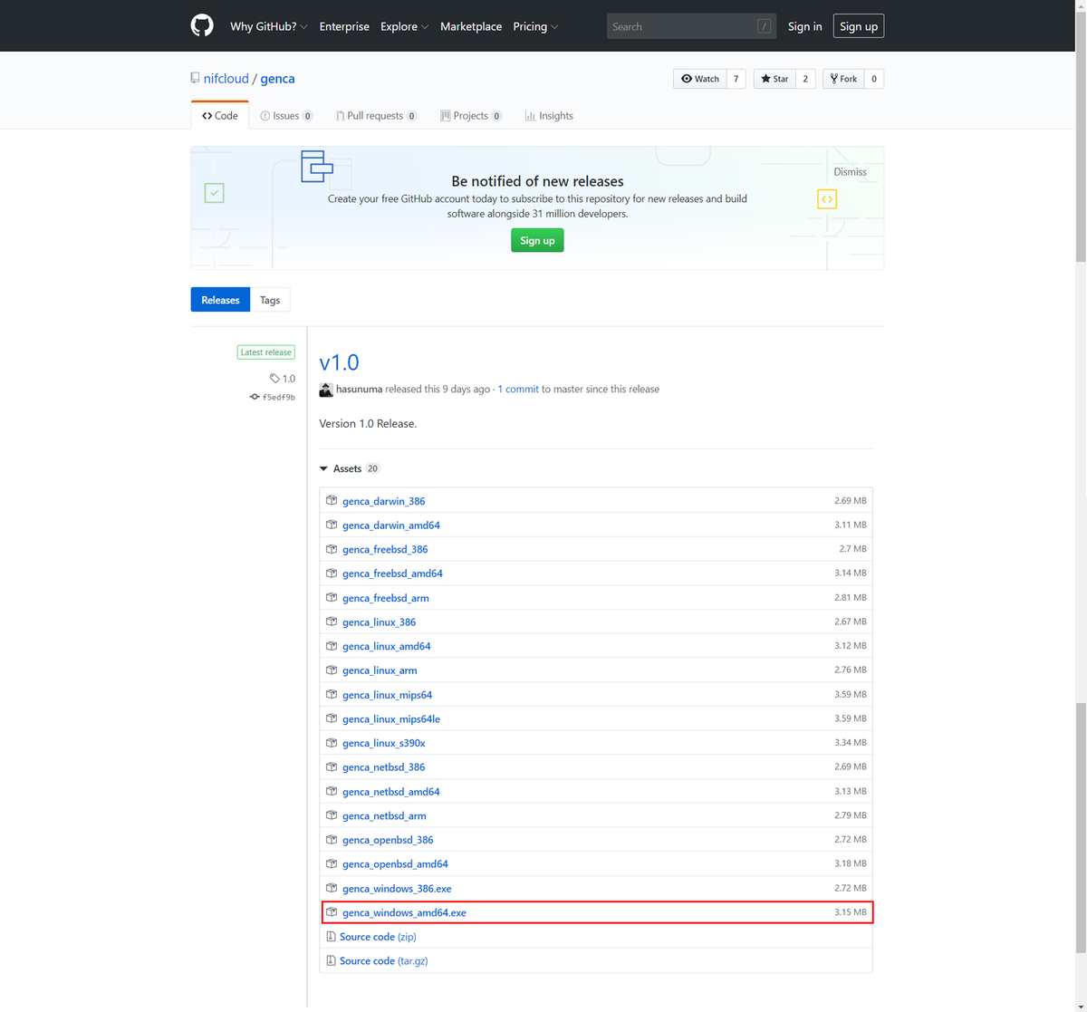
Task: Open the Issues tab
Action: click(x=285, y=116)
